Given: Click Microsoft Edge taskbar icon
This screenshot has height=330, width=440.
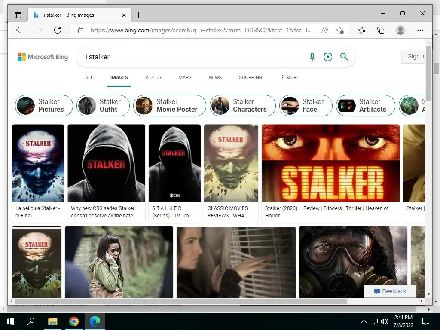Looking at the screenshot, I should pos(95,321).
